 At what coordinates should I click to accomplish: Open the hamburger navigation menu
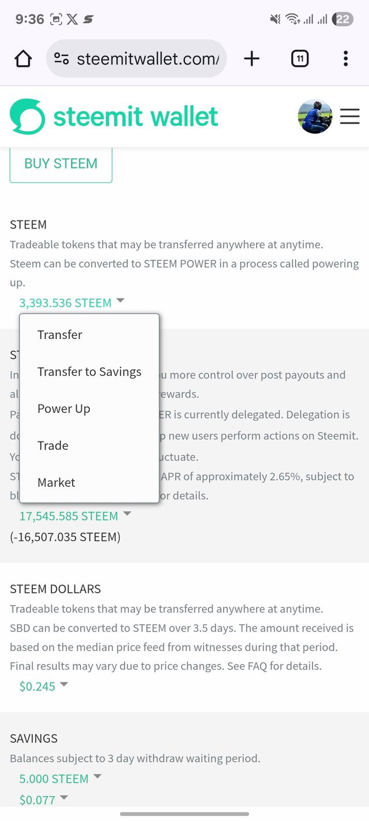[349, 117]
